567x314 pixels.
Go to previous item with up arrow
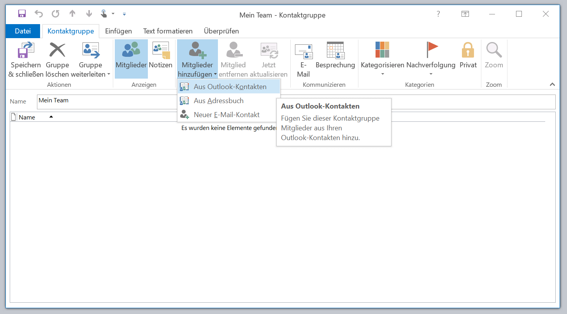pyautogui.click(x=72, y=14)
